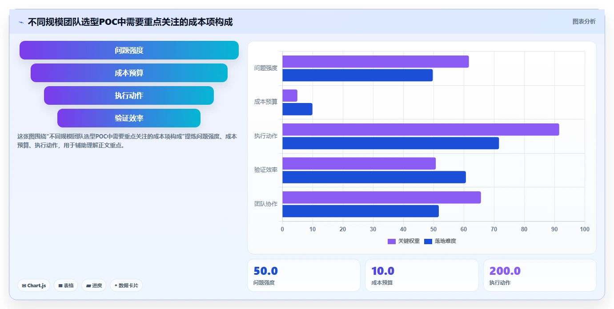The height and width of the screenshot is (309, 614).
Task: Click the 验证效率 y-axis label
Action: tap(266, 170)
